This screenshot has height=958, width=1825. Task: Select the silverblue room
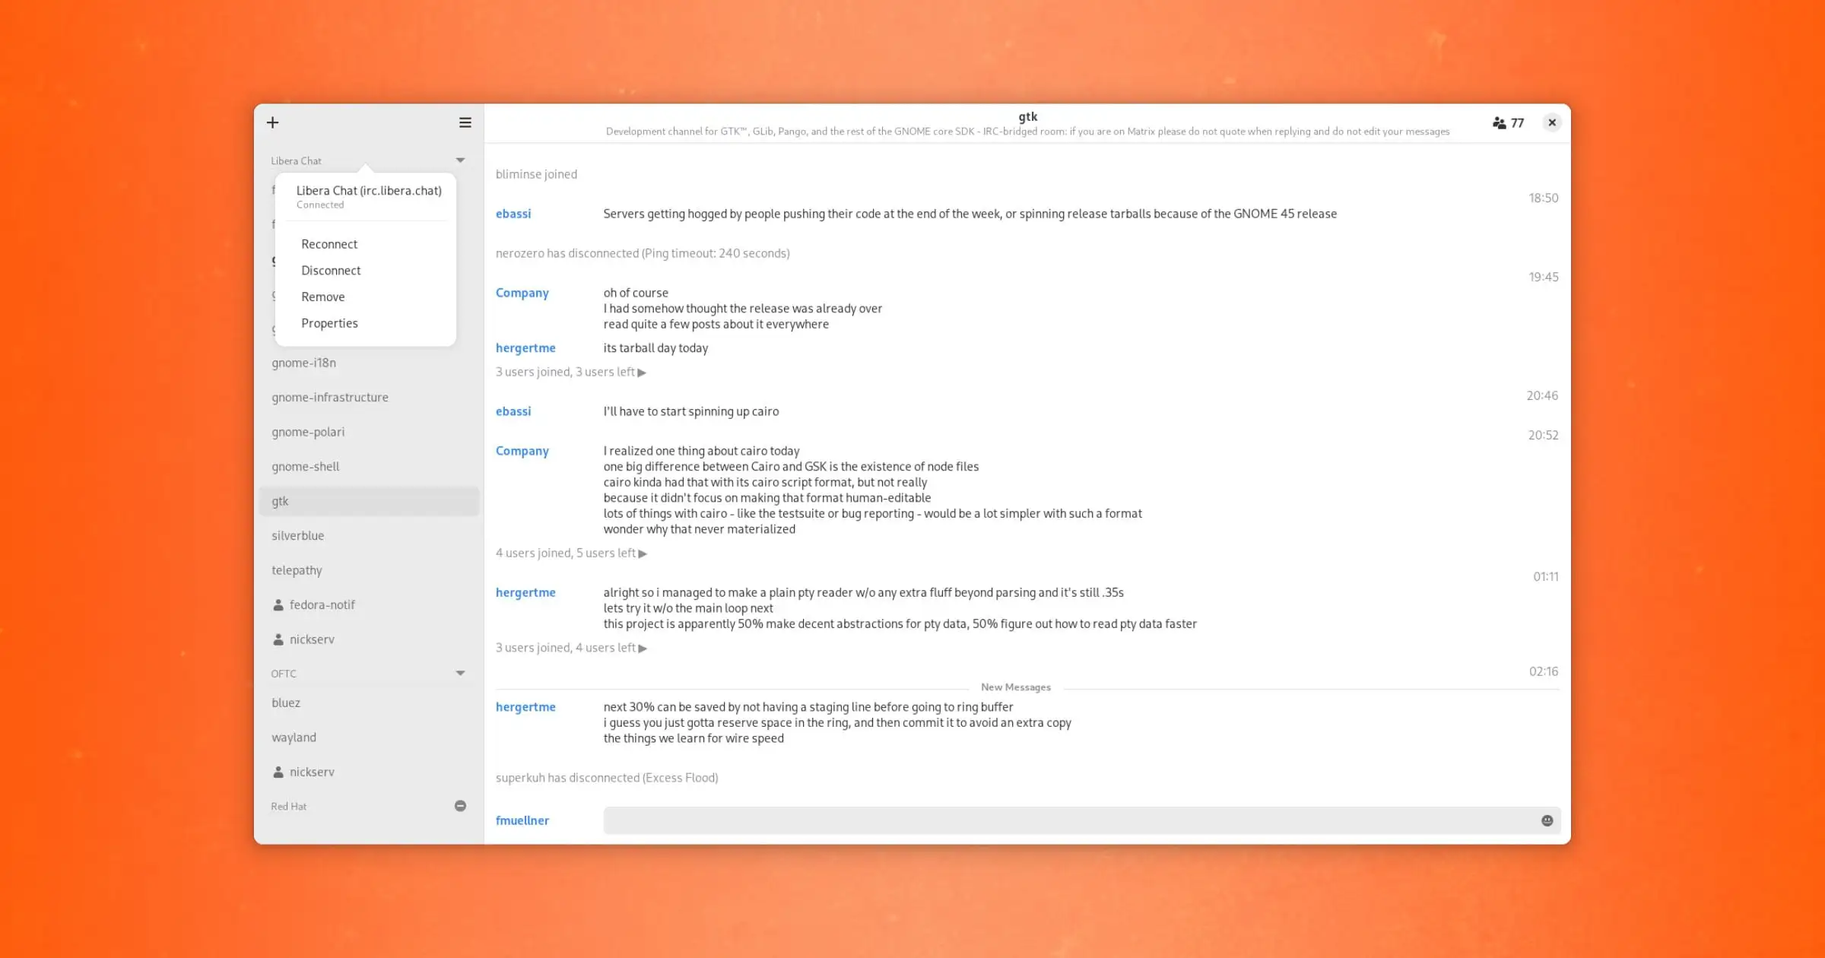click(369, 535)
